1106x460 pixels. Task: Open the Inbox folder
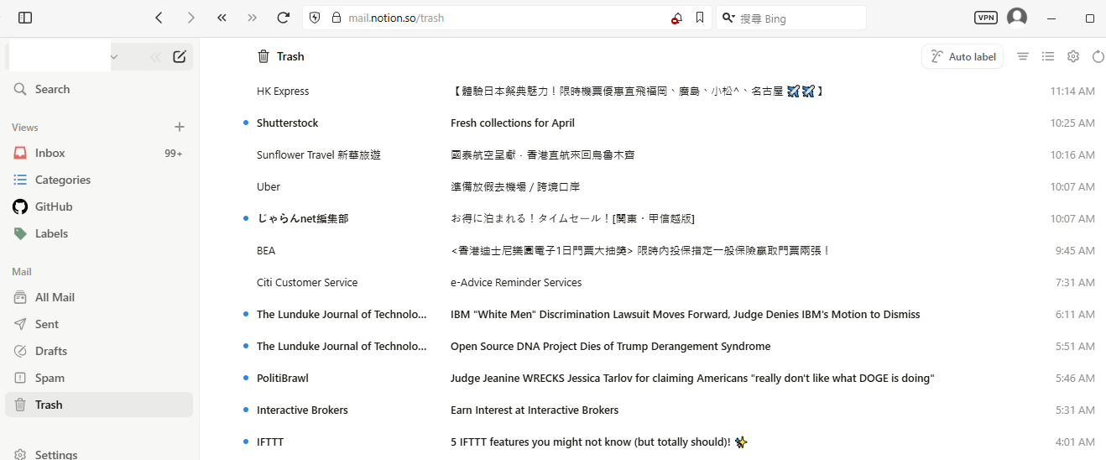[x=50, y=153]
